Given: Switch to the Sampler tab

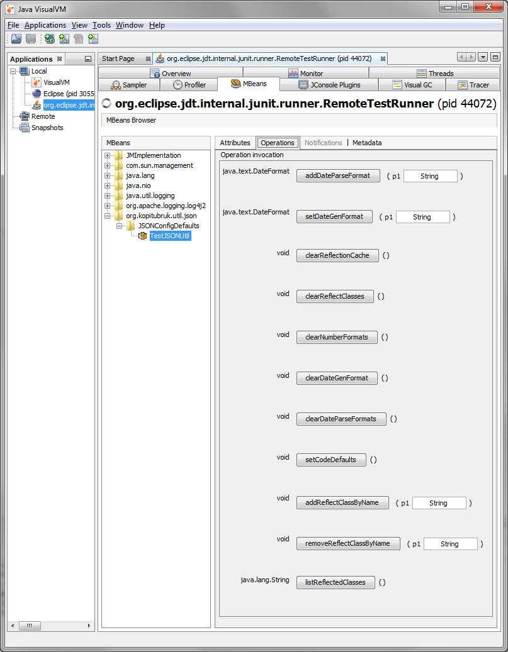Looking at the screenshot, I should coord(128,85).
